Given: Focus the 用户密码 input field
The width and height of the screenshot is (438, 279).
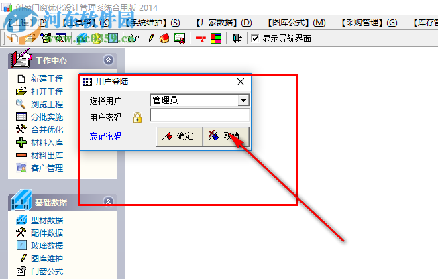Looking at the screenshot, I should coord(200,115).
